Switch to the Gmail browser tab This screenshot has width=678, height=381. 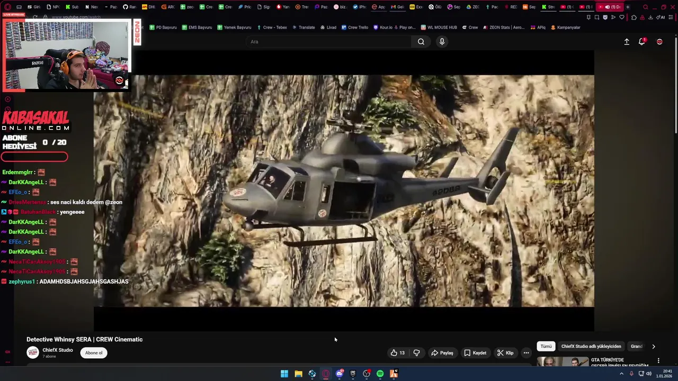[x=397, y=7]
